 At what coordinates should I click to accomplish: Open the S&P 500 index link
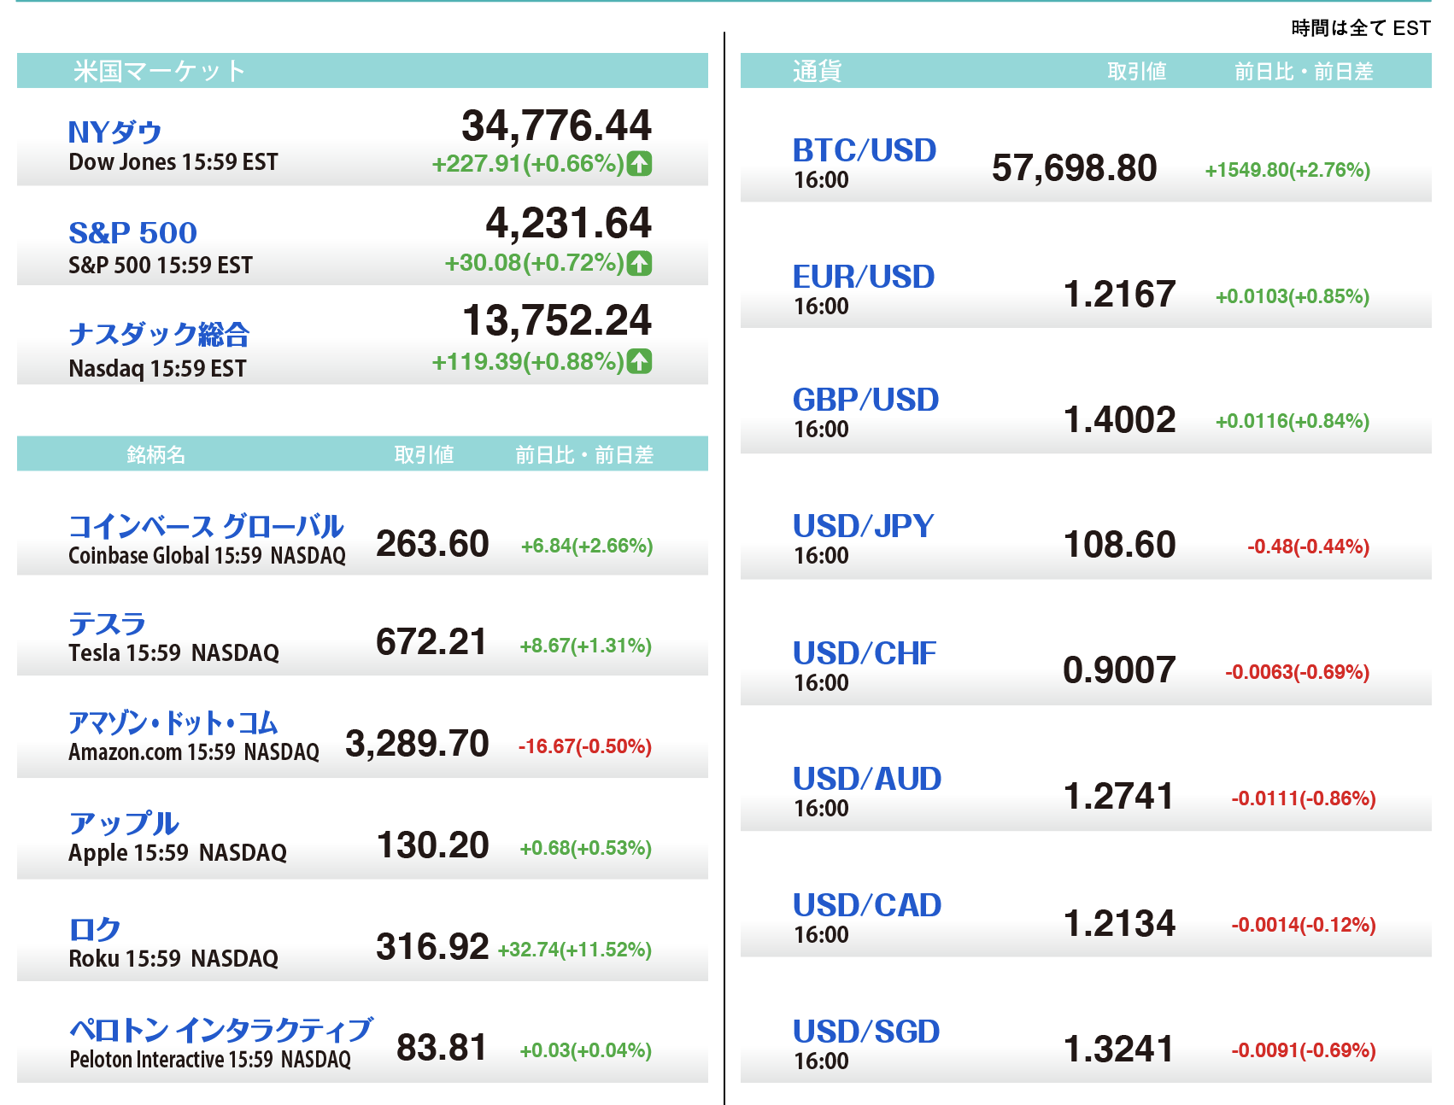132,232
